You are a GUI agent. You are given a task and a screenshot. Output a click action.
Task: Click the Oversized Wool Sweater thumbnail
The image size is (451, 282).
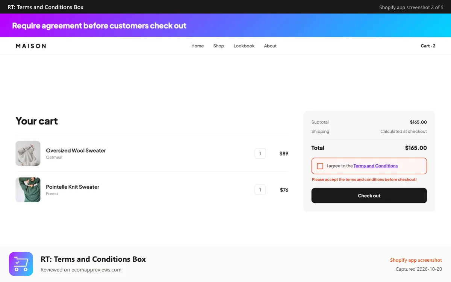(28, 153)
